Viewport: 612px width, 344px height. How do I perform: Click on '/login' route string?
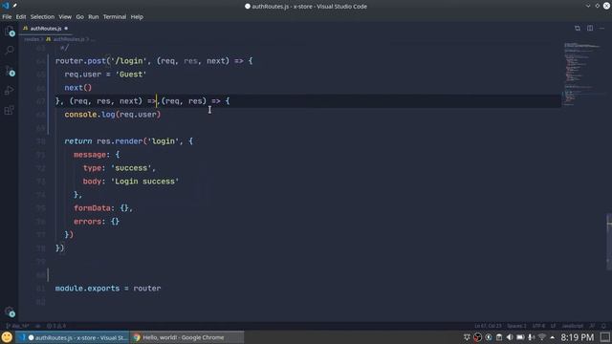(129, 61)
